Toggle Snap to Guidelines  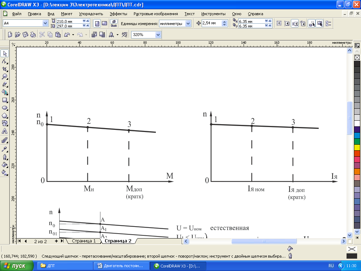coord(287,24)
